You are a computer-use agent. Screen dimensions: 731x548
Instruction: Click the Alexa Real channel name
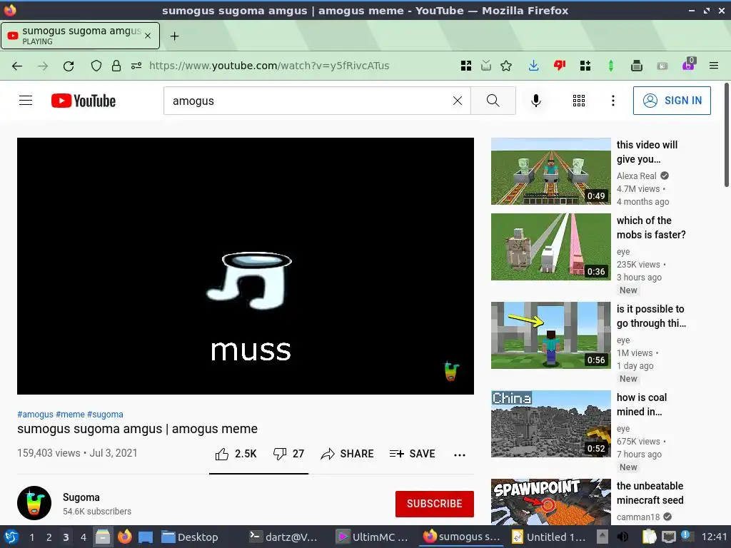coord(636,176)
